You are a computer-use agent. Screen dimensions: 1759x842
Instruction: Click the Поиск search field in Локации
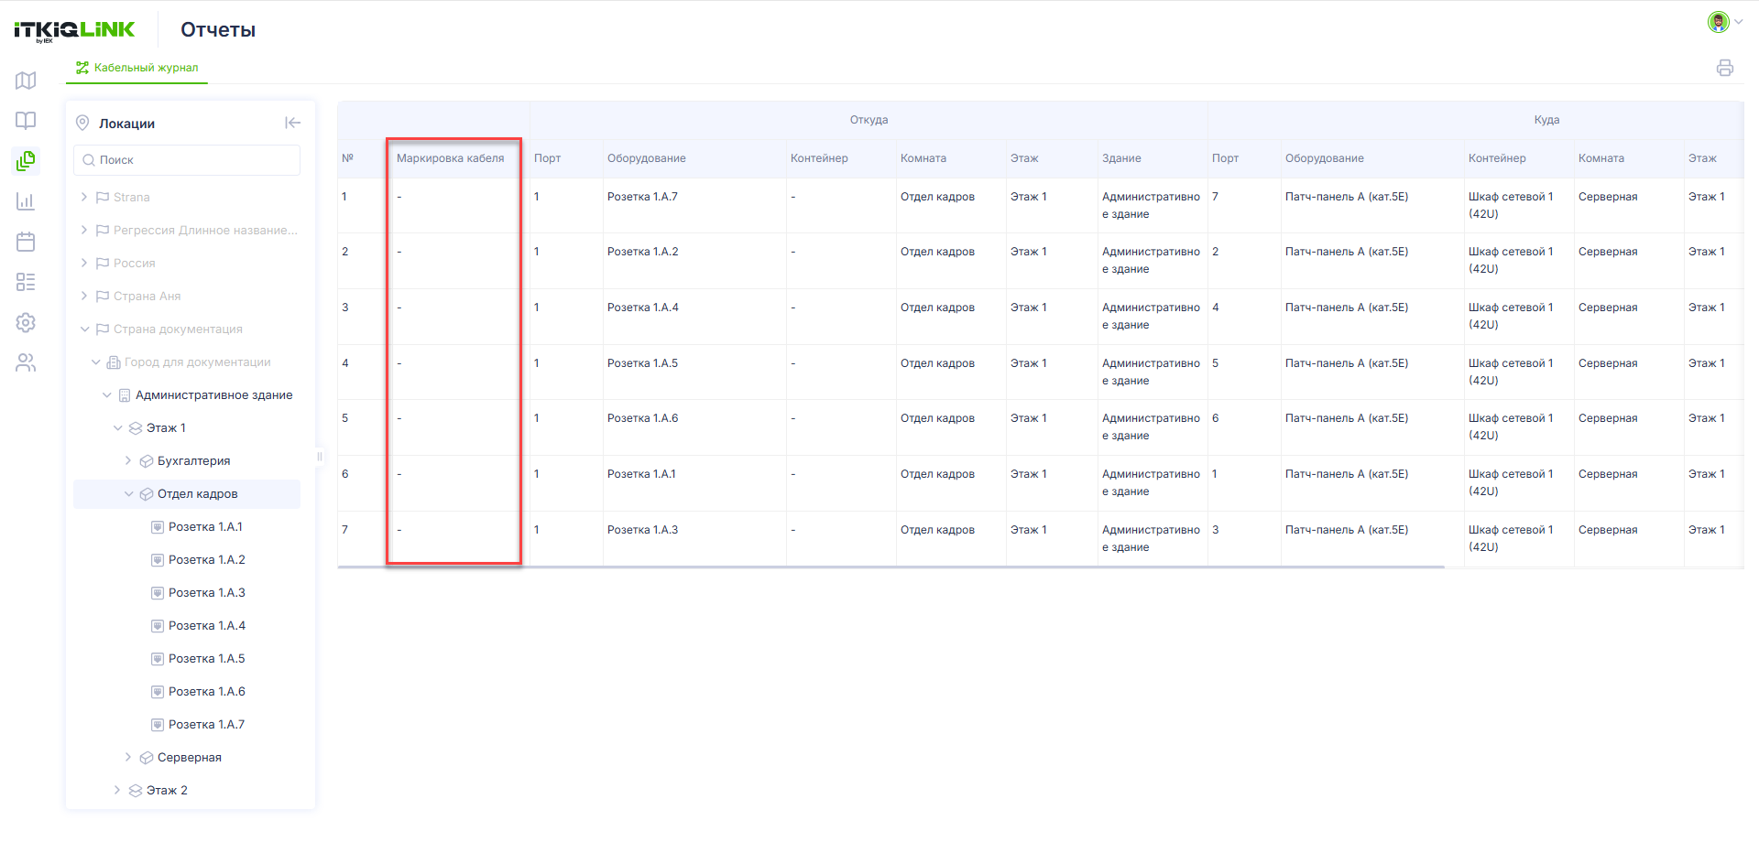click(x=187, y=160)
